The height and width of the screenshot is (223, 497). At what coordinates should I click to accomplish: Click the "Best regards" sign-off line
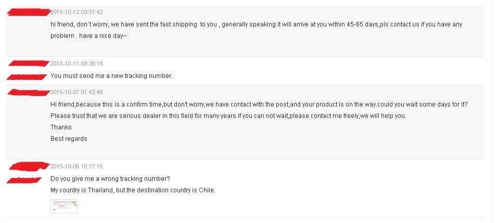point(69,139)
